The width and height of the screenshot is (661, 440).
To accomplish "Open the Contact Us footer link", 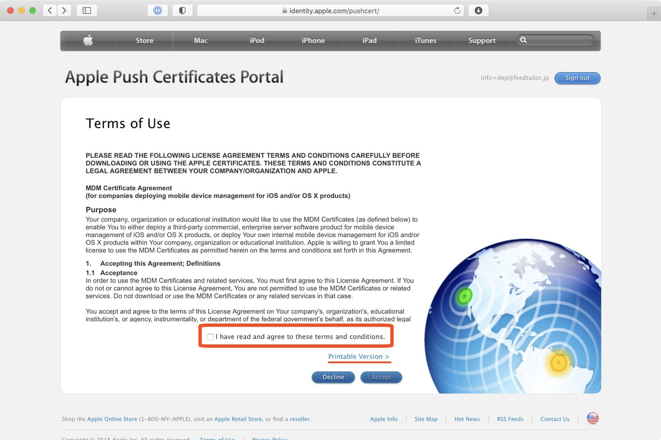I will (x=555, y=419).
